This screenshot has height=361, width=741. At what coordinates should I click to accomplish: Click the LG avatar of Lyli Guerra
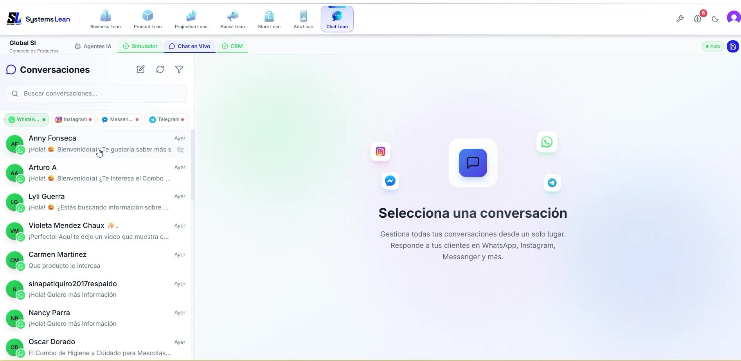(14, 202)
